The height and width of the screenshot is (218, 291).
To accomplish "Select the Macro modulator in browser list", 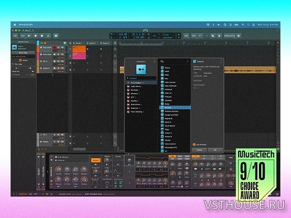I will coord(175,68).
